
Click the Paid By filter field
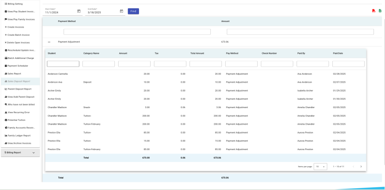pos(313,64)
